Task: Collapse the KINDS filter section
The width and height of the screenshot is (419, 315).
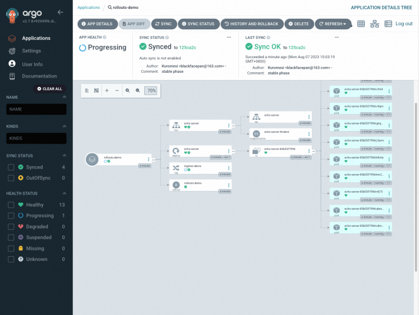Action: click(64, 126)
